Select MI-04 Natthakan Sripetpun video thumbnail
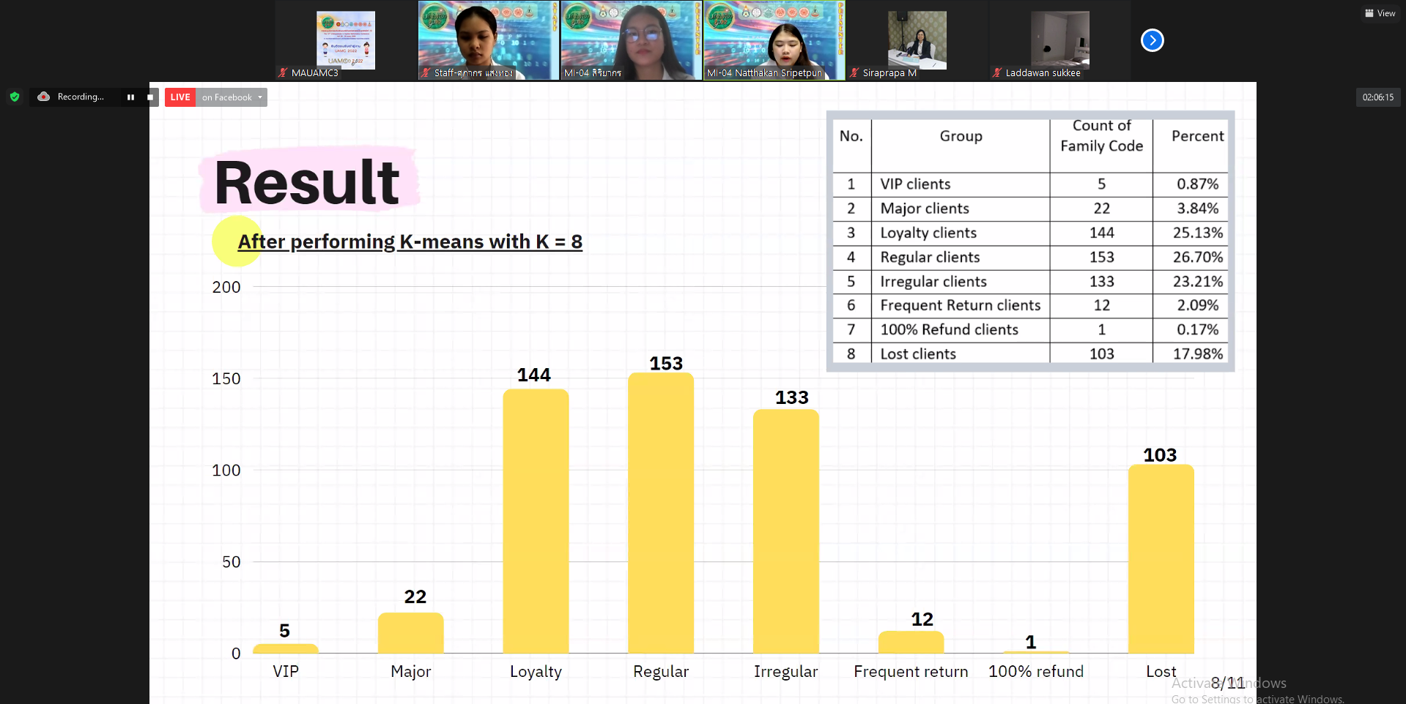Viewport: 1406px width, 704px height. [x=774, y=40]
